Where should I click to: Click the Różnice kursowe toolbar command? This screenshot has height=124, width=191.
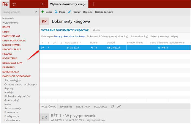click(104, 12)
